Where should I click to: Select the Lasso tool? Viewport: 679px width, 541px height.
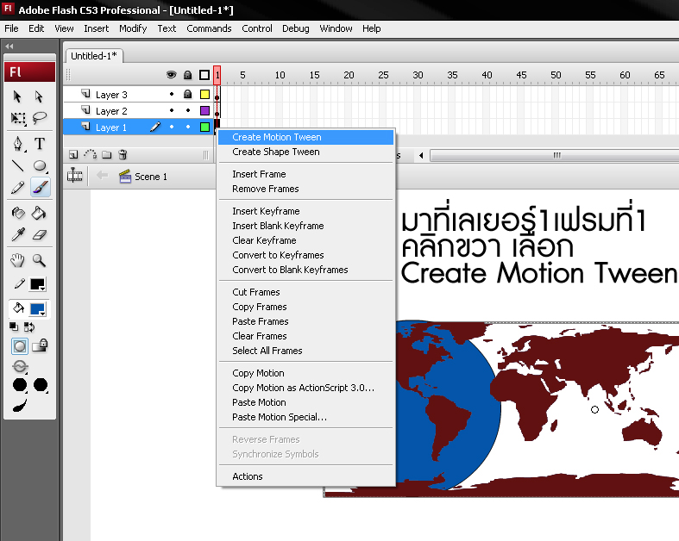40,118
